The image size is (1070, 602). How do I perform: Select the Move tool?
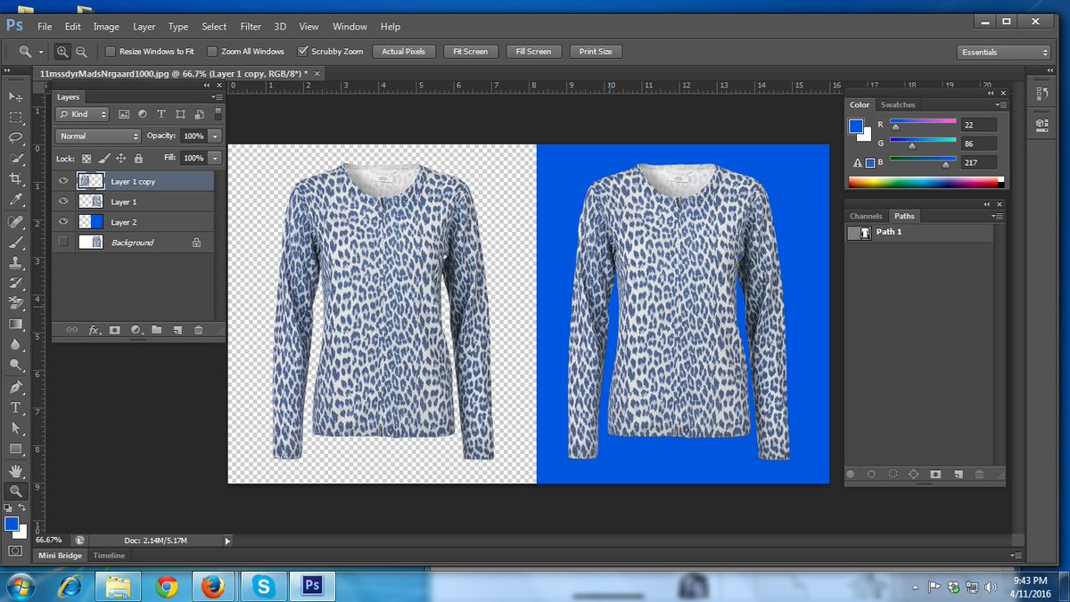(x=15, y=95)
